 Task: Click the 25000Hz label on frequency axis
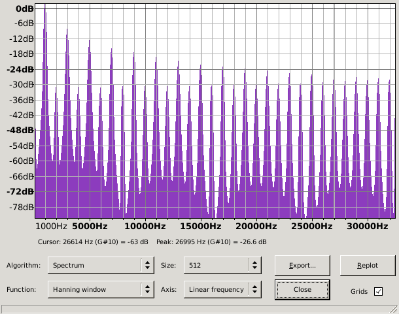[x=312, y=226]
